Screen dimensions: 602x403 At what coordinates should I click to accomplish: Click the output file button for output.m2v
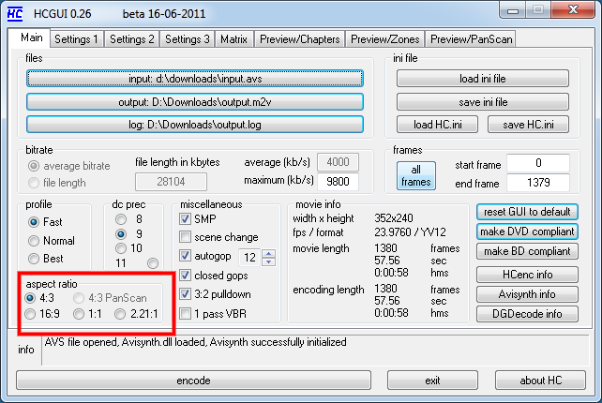pos(195,102)
